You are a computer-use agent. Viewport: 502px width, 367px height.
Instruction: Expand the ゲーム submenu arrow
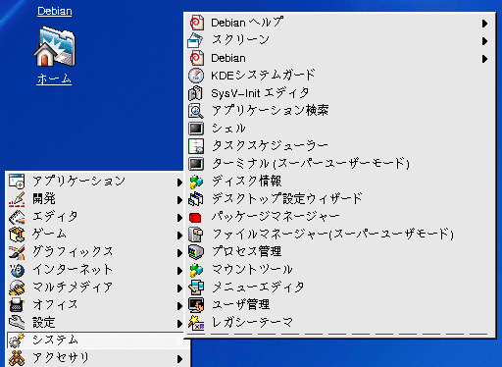point(179,236)
